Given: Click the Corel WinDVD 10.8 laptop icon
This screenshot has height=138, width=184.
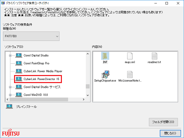Looking at the screenshot, I should [x=19, y=95].
